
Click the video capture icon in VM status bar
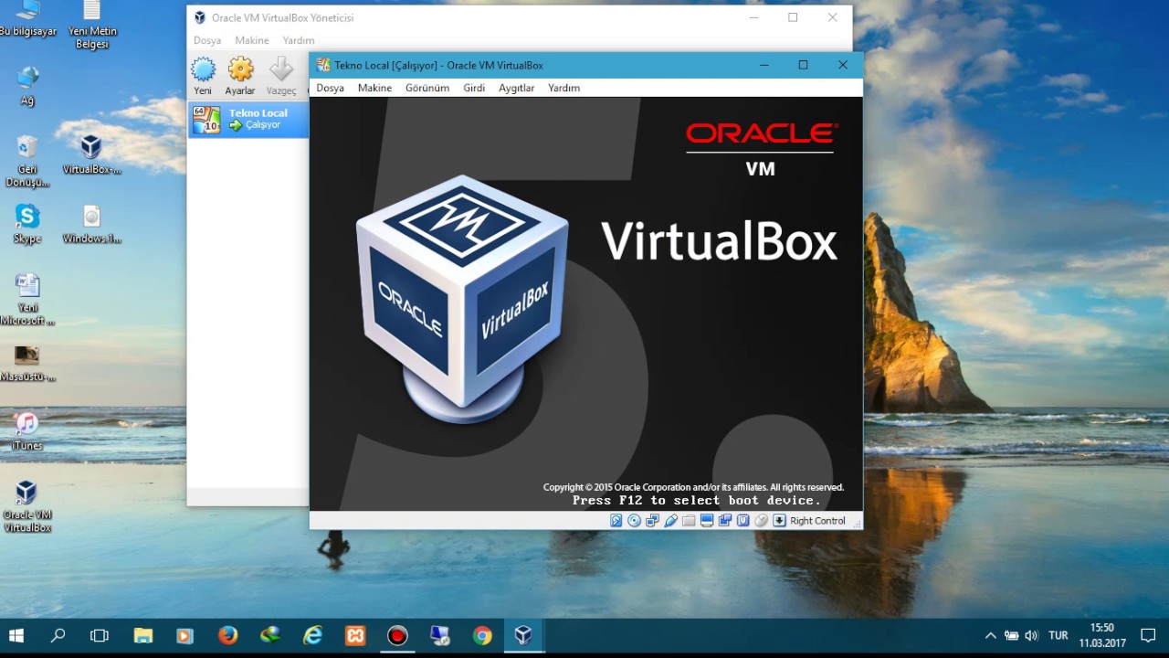[x=725, y=521]
